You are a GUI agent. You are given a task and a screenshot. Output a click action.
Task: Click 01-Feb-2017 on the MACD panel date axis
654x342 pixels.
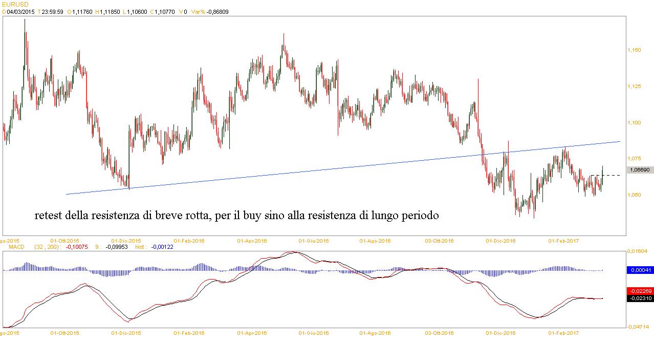point(563,333)
